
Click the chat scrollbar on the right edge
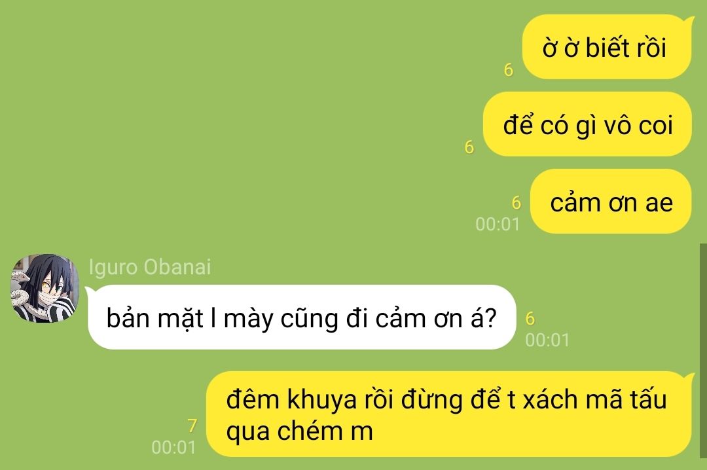(703, 350)
